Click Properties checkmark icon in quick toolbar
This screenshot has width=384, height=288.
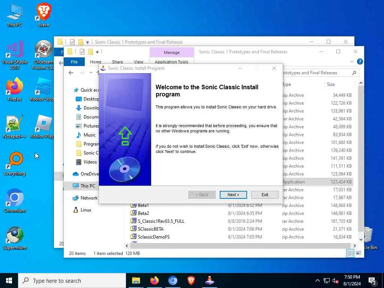pyautogui.click(x=82, y=52)
